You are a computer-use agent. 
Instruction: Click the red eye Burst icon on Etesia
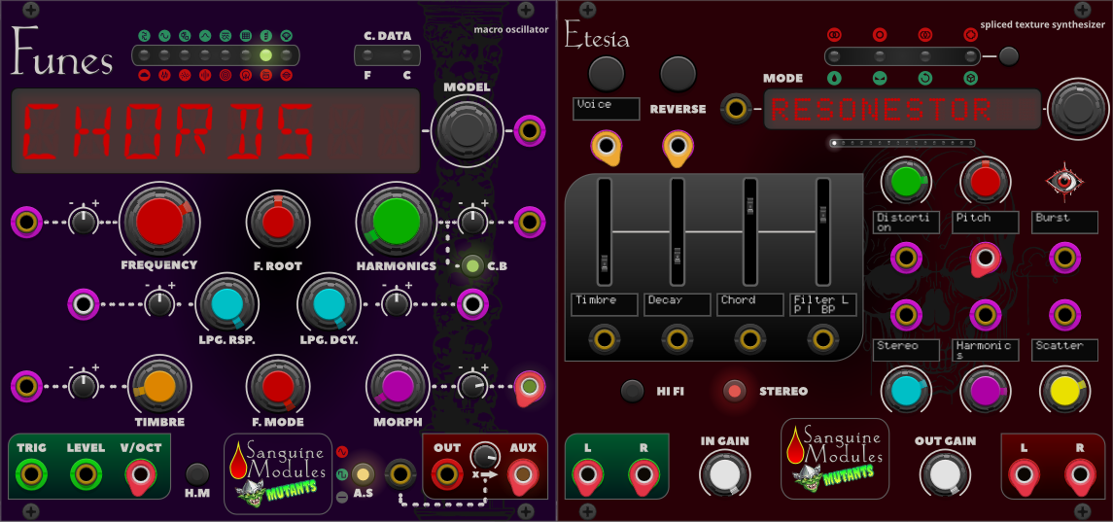coord(1063,181)
